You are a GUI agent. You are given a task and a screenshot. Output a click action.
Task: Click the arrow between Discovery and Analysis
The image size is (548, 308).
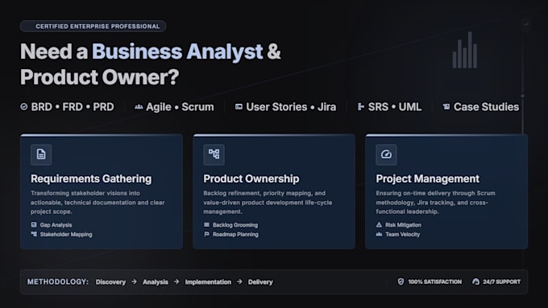135,281
